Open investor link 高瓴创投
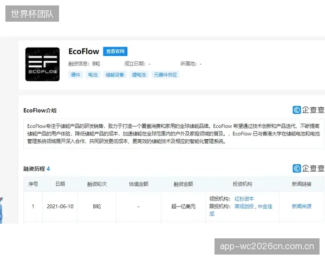The width and height of the screenshot is (325, 260). click(x=244, y=206)
